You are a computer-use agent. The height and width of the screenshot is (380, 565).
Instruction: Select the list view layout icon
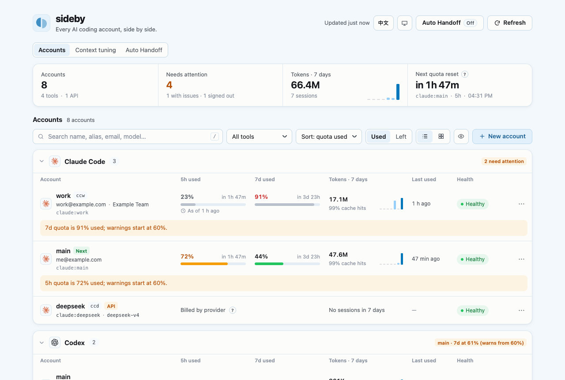pyautogui.click(x=425, y=137)
